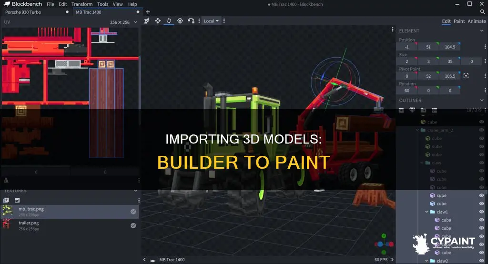The image size is (488, 264).
Task: Click the model icon left of MB Trac 1400 status
Action: tap(152, 260)
